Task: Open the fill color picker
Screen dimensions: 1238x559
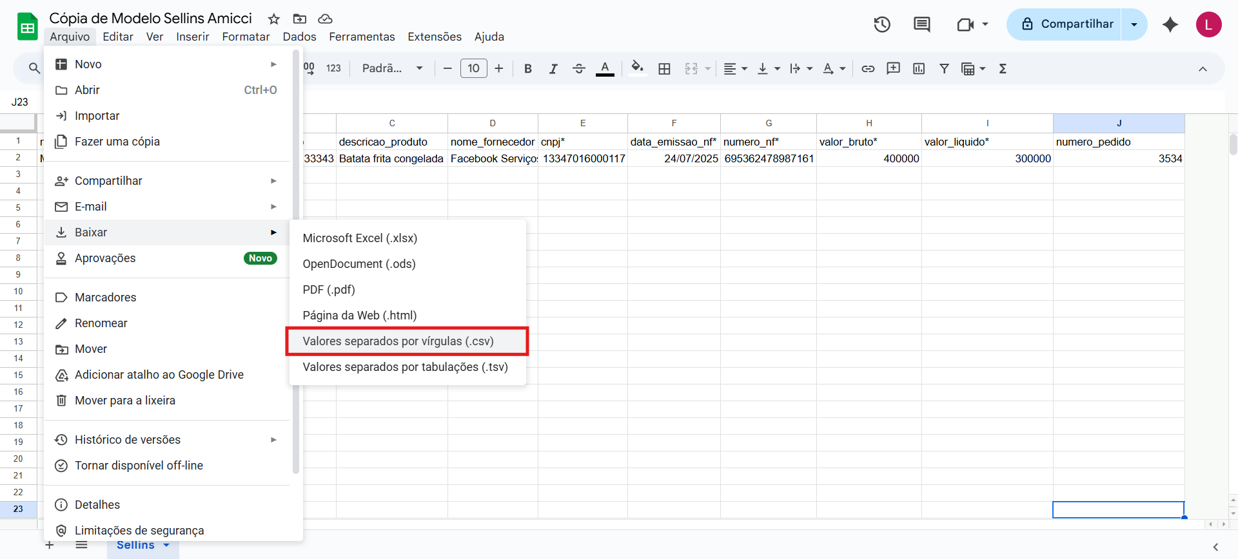Action: (x=637, y=68)
